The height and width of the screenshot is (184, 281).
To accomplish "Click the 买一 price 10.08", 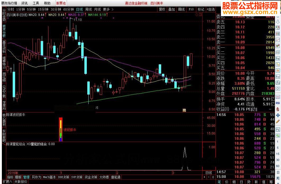I will tap(240, 48).
